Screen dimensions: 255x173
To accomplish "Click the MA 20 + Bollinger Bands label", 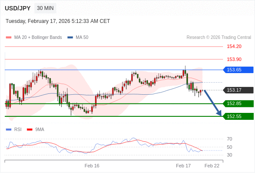I will (x=38, y=38).
